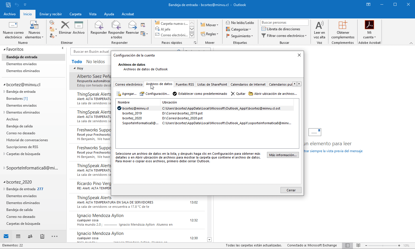Screen dimensions: 415x249
Task: Switch to Reading view in status bar
Action: 358,246
